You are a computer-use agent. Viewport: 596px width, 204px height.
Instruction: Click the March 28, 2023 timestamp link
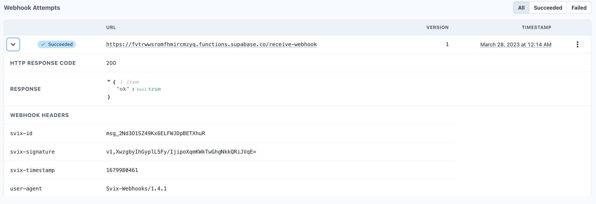[515, 45]
